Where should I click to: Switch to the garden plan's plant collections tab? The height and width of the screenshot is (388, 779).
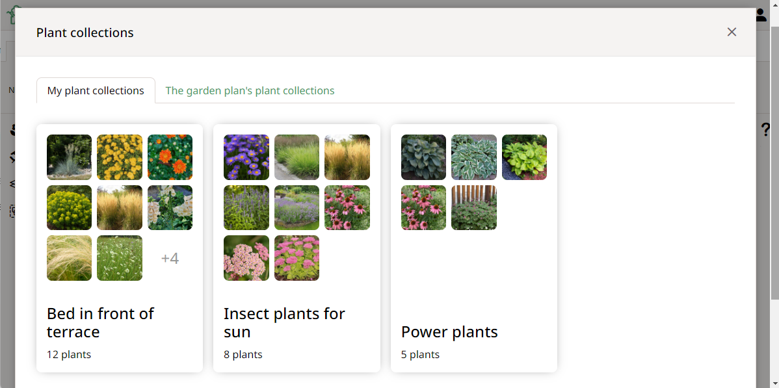[250, 90]
